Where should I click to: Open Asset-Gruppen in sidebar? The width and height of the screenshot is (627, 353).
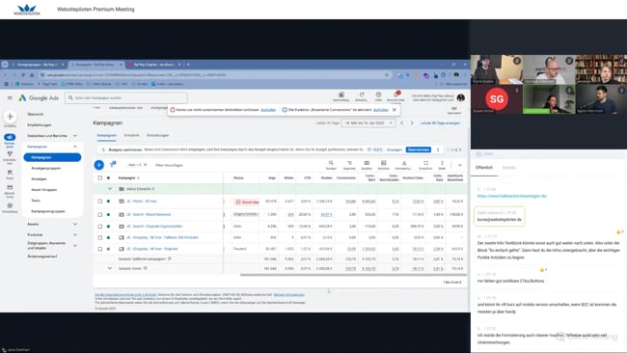44,190
